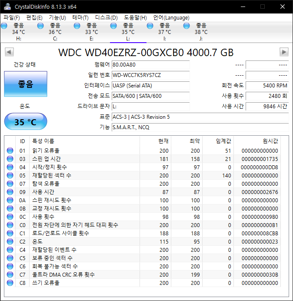
Task: Click status orb for C7 울트라 DMA CRC
Action: coord(10,274)
